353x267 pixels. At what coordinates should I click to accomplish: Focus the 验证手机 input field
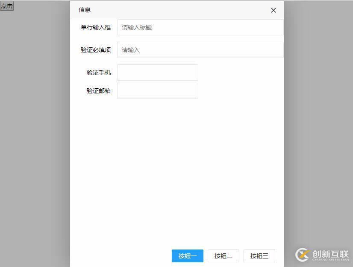[x=158, y=73]
